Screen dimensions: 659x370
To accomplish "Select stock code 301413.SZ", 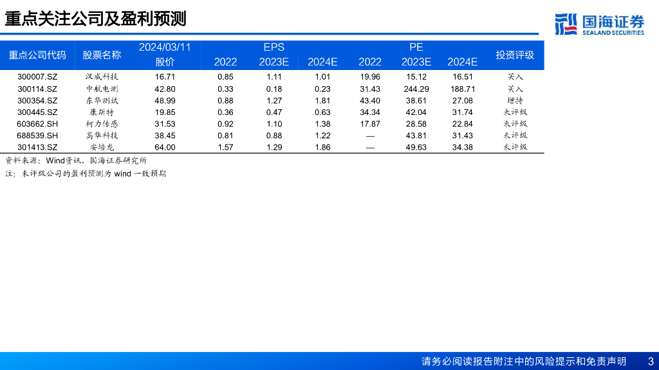I will 37,147.
